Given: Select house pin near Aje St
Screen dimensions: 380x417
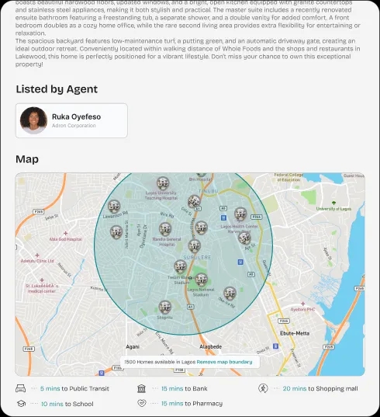Looking at the screenshot, I should click(244, 238).
